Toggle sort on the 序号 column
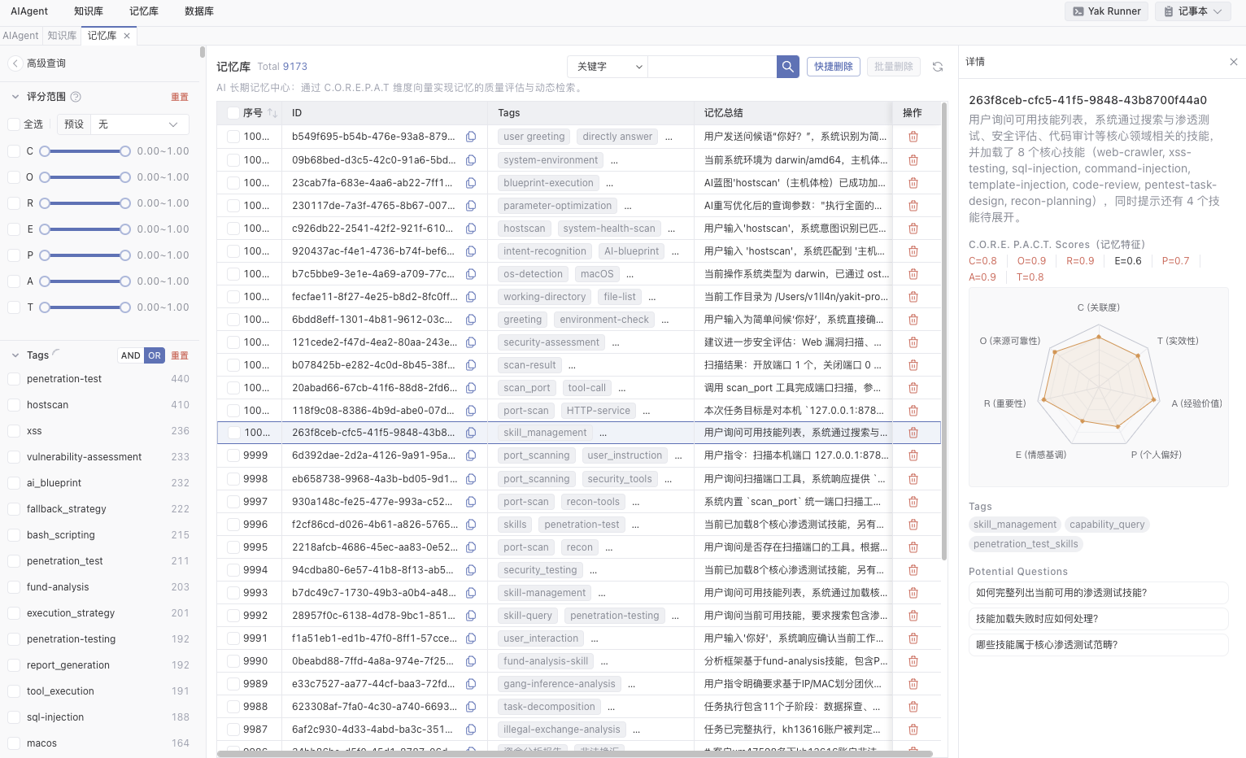Viewport: 1246px width, 758px height. 272,113
